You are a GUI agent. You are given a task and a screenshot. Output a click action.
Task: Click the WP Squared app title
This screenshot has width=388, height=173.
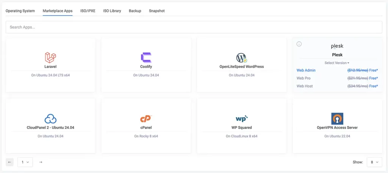tap(241, 128)
